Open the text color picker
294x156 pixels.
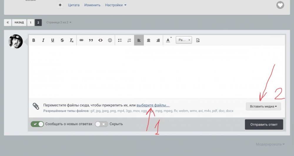168,40
